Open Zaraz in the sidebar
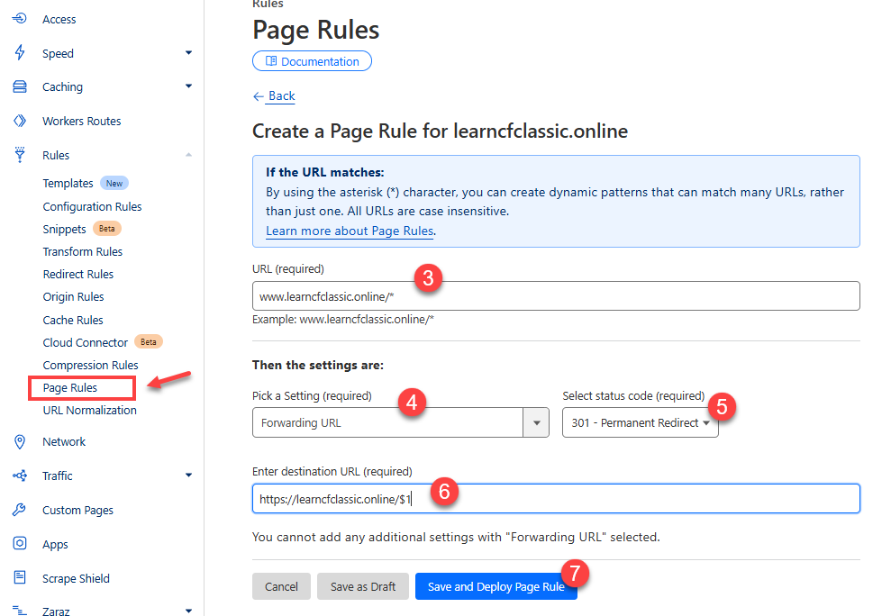The width and height of the screenshot is (891, 616). [x=56, y=611]
